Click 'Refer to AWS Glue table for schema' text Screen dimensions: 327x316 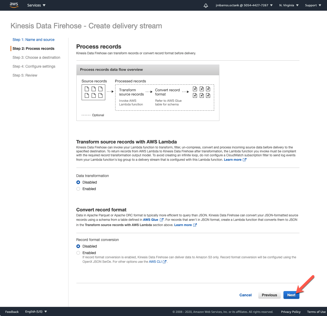point(168,103)
